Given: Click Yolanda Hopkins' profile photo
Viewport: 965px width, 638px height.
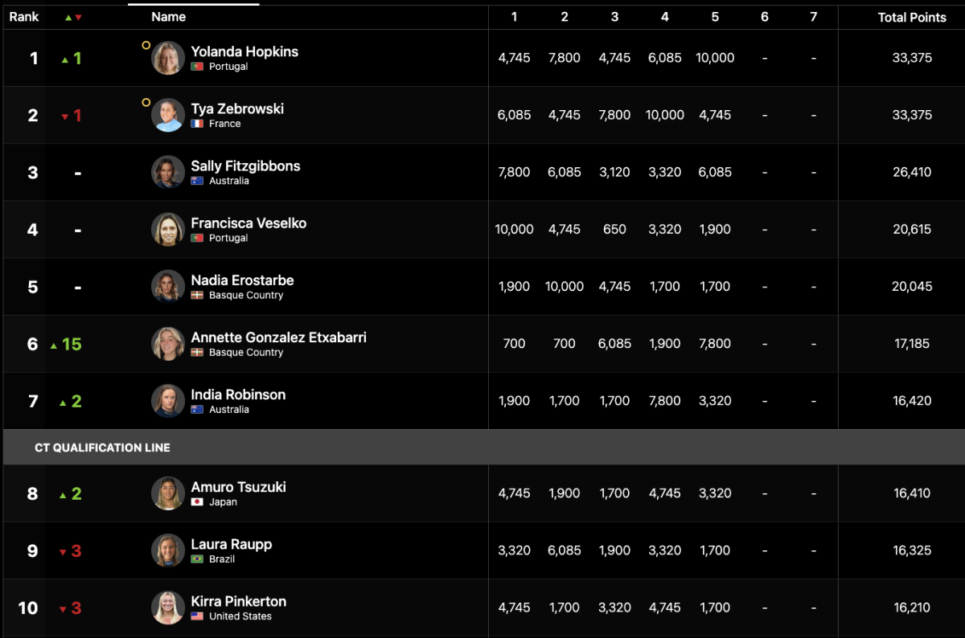Looking at the screenshot, I should (168, 58).
